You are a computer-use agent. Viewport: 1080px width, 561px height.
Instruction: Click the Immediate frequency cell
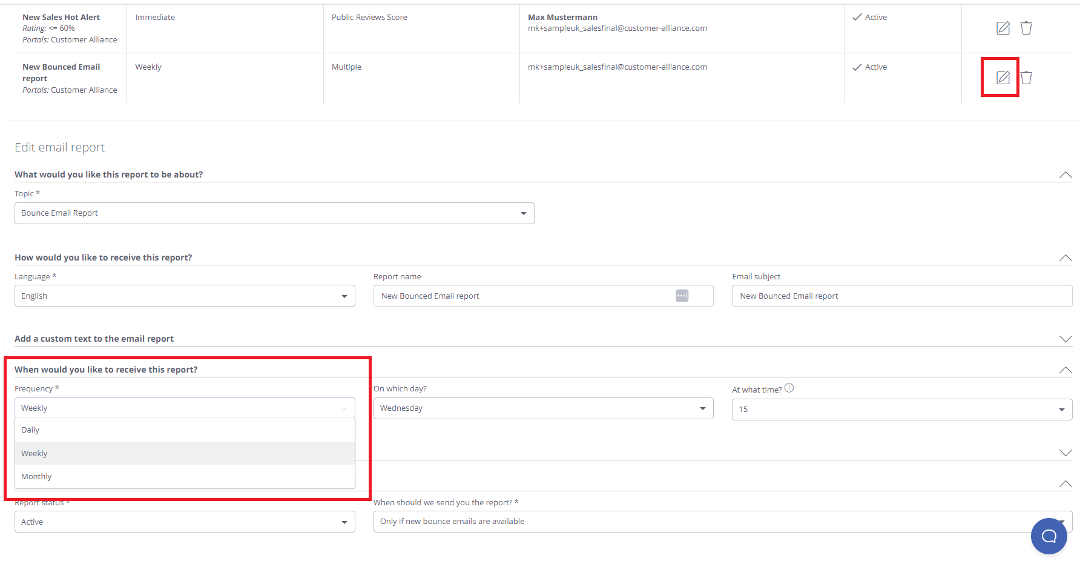tap(155, 17)
